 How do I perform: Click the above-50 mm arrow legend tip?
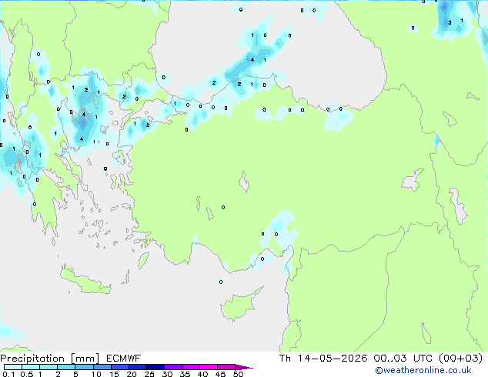(244, 367)
